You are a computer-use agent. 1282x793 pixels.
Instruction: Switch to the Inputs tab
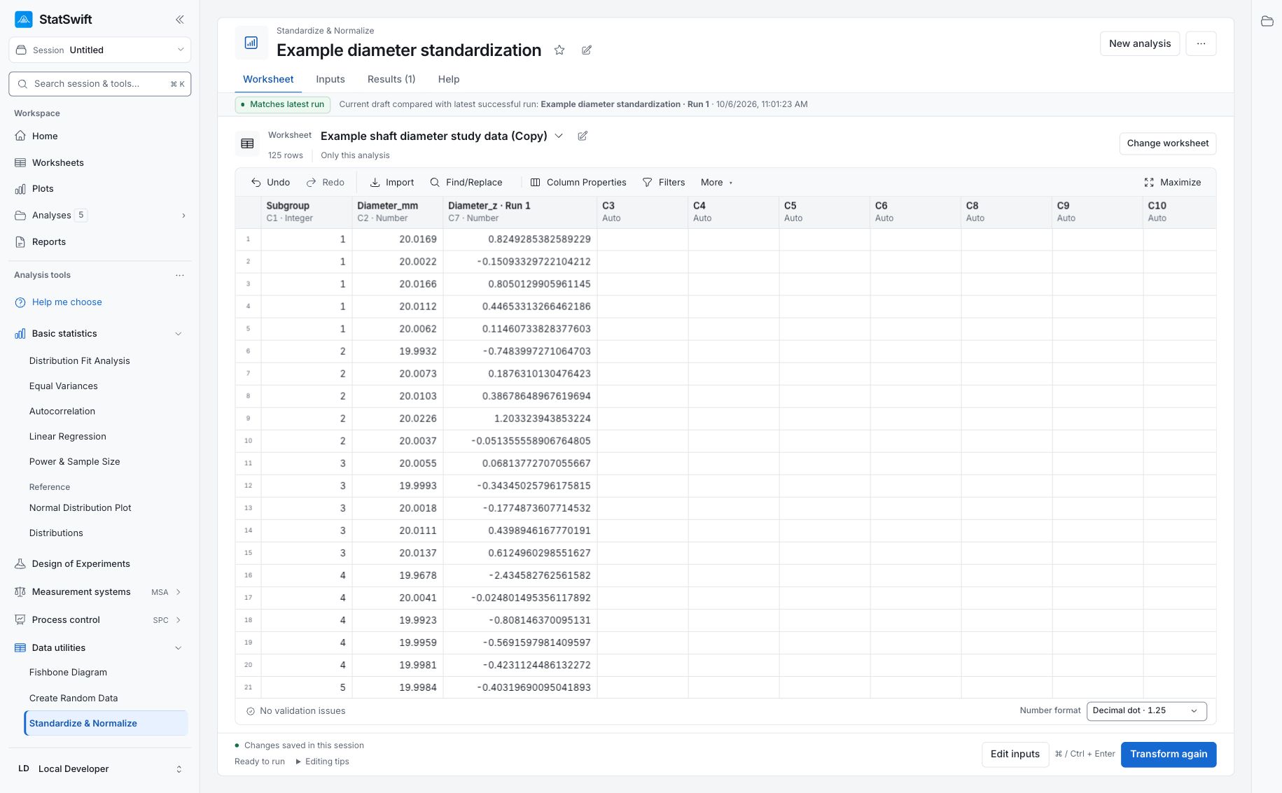point(330,79)
